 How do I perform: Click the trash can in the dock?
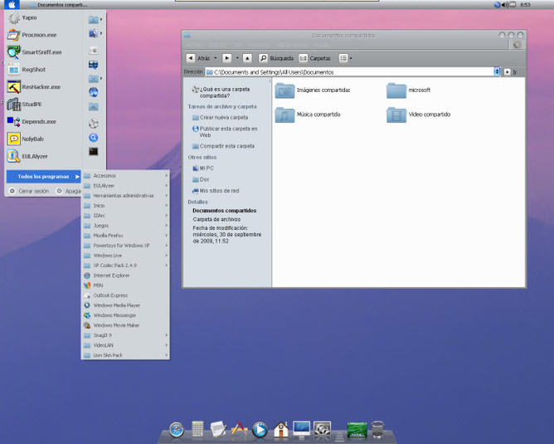tap(378, 429)
